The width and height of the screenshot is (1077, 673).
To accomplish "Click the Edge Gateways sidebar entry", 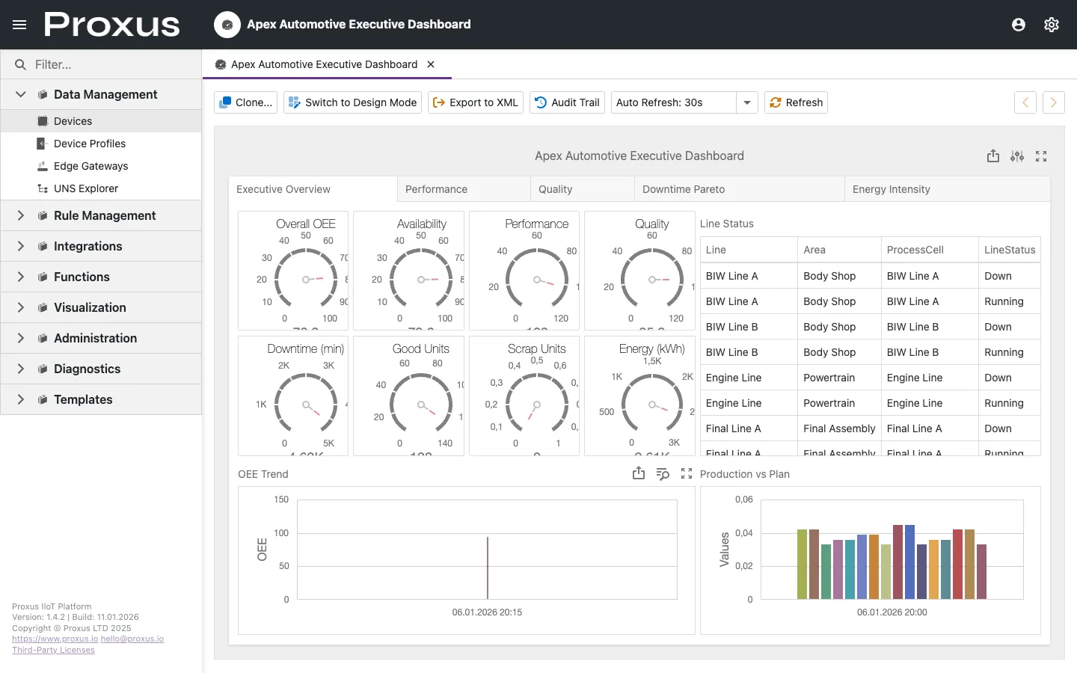I will (89, 165).
